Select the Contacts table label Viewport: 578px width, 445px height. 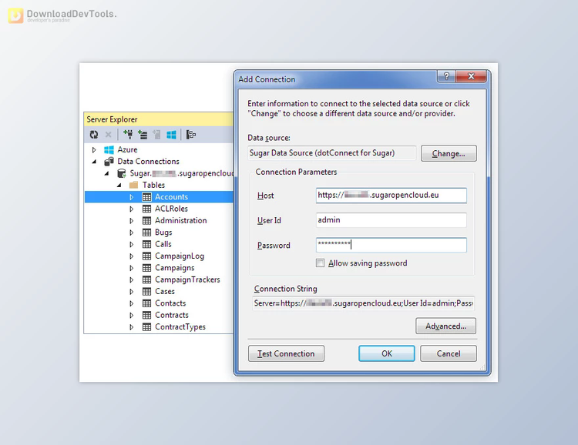click(170, 303)
